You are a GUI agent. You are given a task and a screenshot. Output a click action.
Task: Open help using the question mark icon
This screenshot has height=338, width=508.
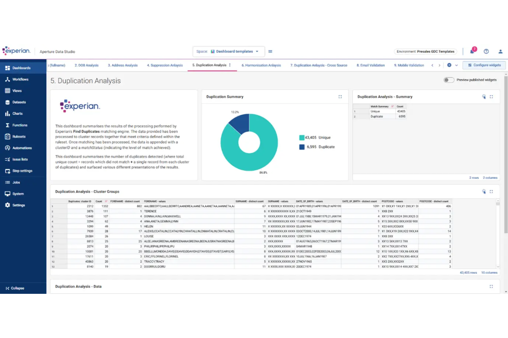click(486, 51)
